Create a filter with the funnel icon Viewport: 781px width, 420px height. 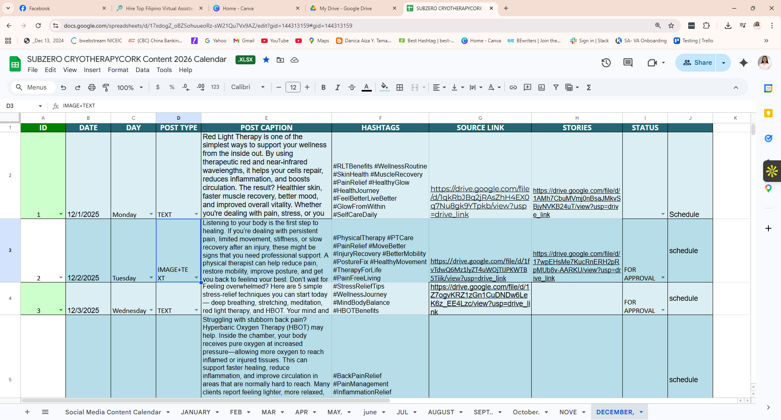[556, 87]
